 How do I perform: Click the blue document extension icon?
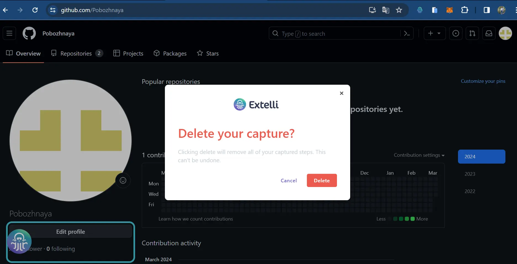[x=435, y=10]
